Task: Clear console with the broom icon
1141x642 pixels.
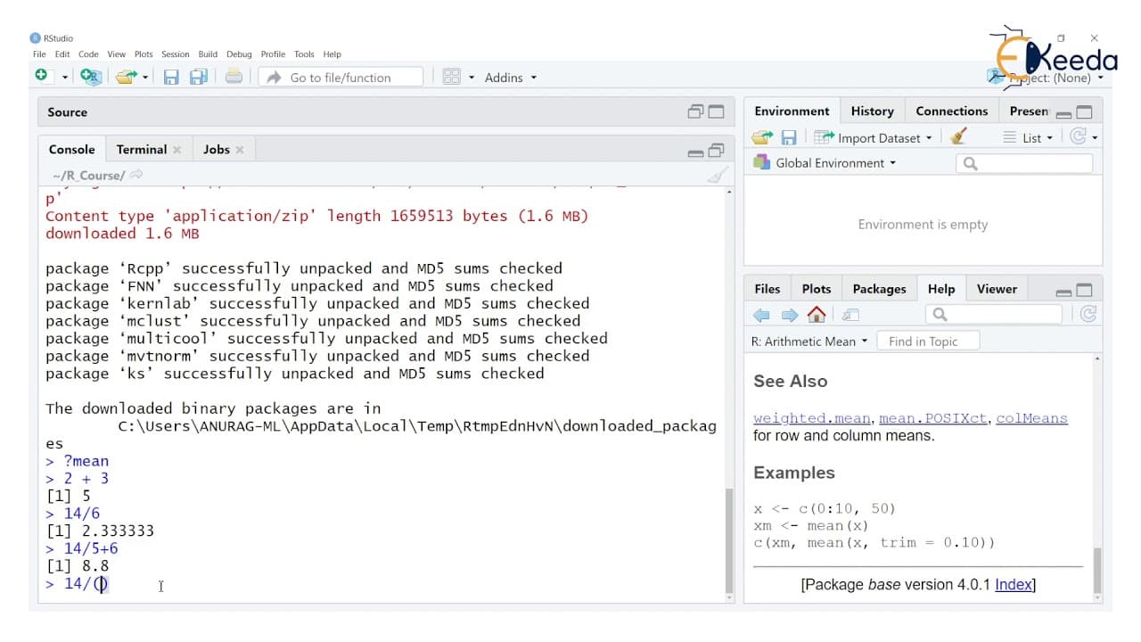Action: (x=717, y=175)
